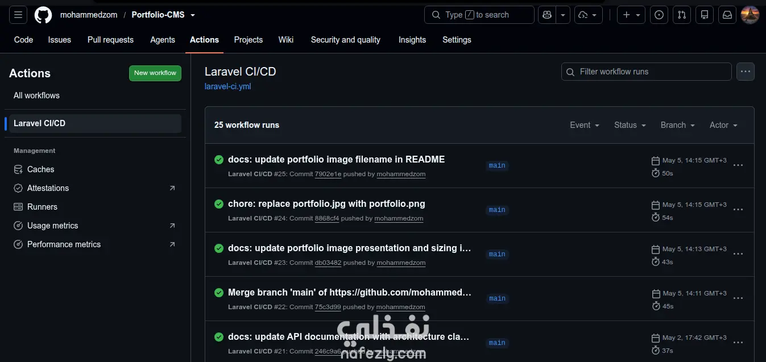The height and width of the screenshot is (362, 766).
Task: Switch to the Code tab
Action: pos(23,40)
